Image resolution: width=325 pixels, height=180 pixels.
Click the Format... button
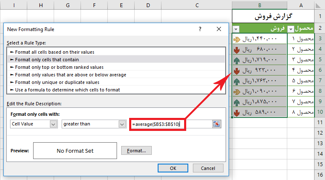click(136, 151)
